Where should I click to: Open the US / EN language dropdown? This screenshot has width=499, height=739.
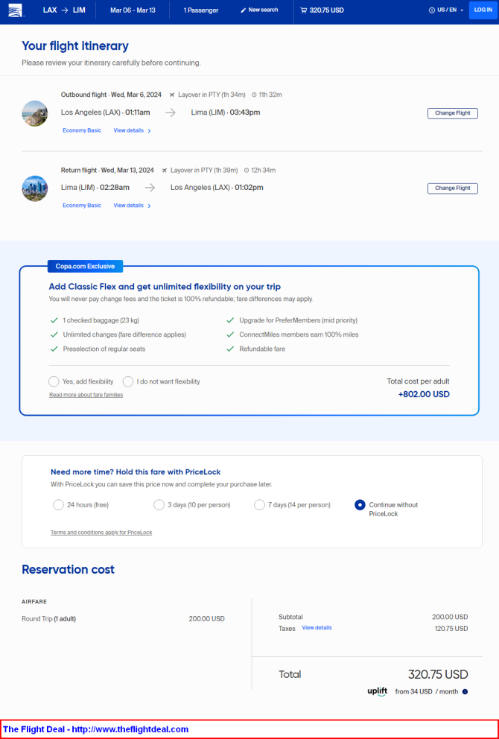[446, 10]
